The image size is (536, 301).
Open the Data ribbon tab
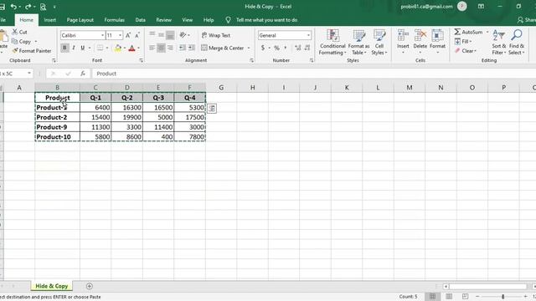pos(140,20)
